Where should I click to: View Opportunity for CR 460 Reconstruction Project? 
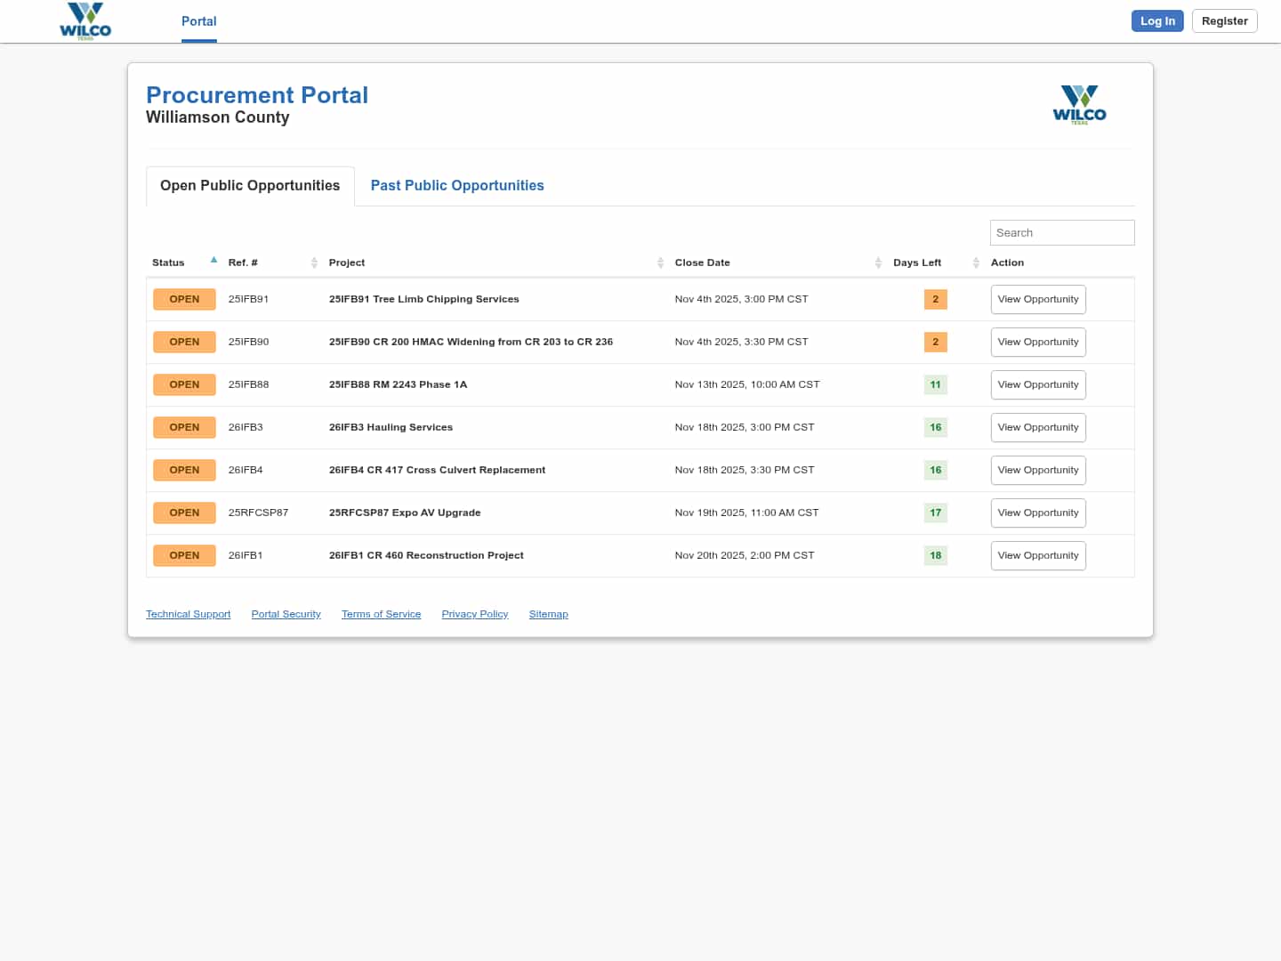1037,555
